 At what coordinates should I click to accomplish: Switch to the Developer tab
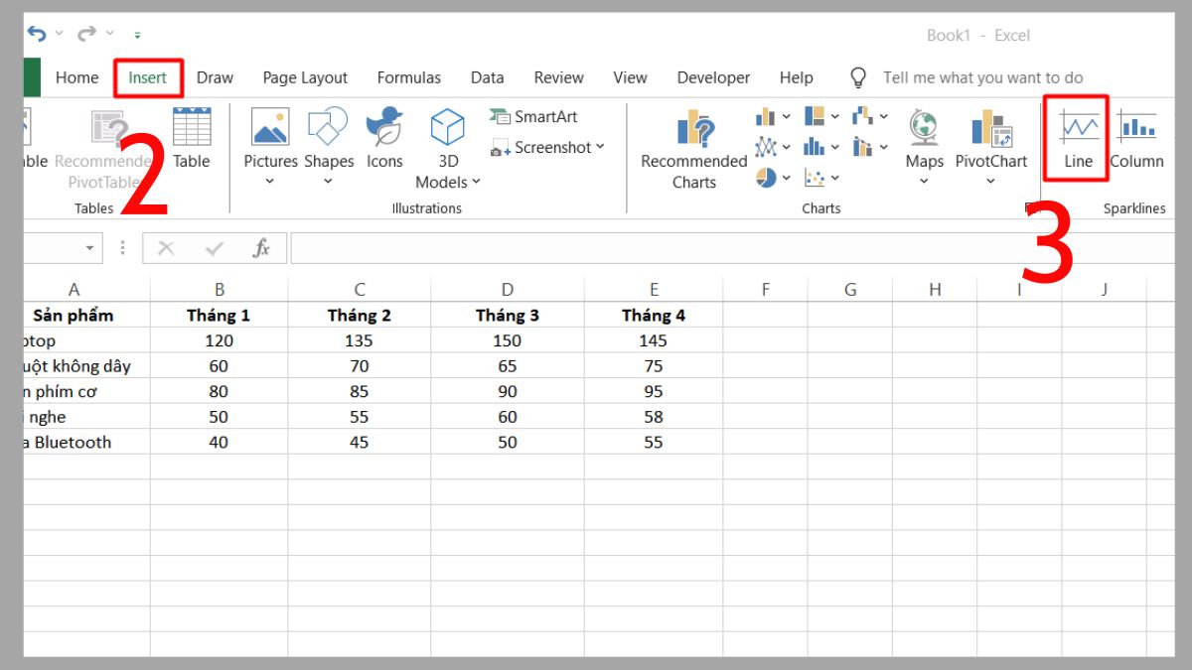[x=712, y=77]
